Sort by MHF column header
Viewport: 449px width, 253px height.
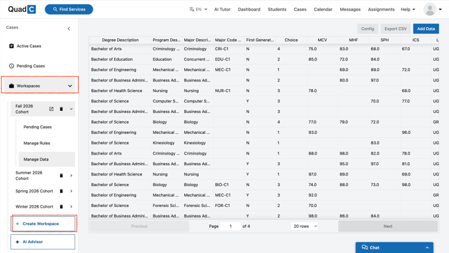pyautogui.click(x=353, y=40)
